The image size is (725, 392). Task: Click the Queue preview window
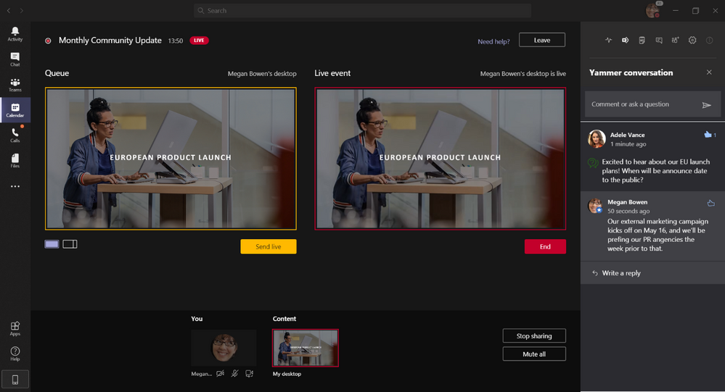coord(171,159)
